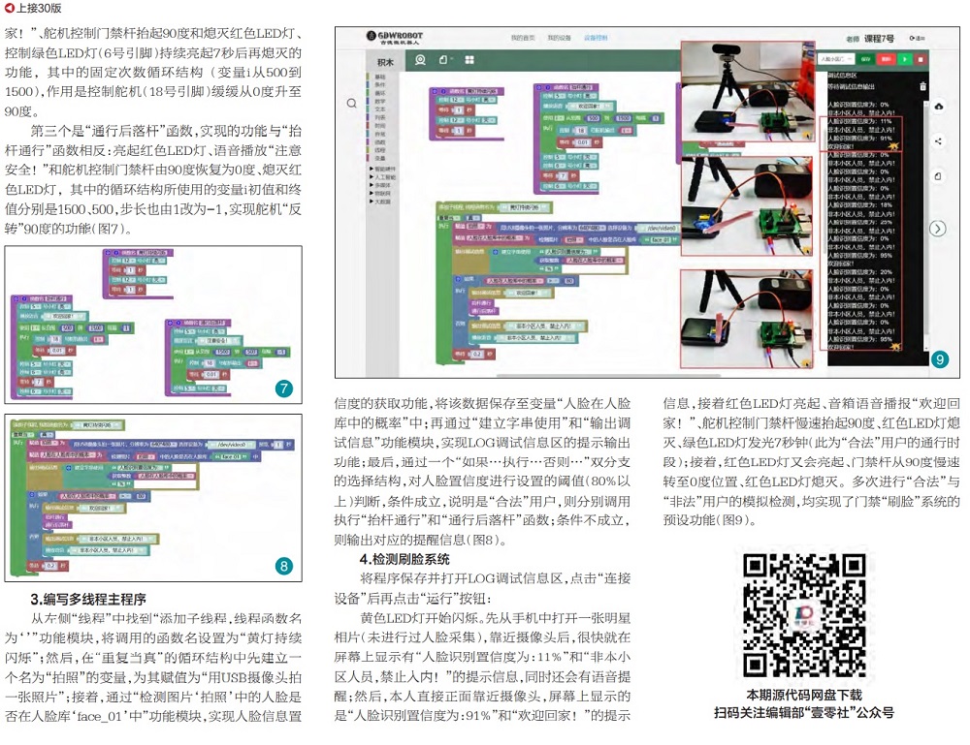The width and height of the screenshot is (970, 745).
Task: Select the 设备控制 navigation tab
Action: click(x=596, y=38)
